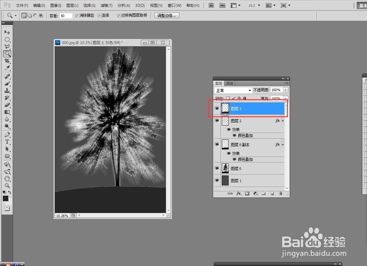Add a layer mask
This screenshot has width=367, height=266.
tap(247, 193)
